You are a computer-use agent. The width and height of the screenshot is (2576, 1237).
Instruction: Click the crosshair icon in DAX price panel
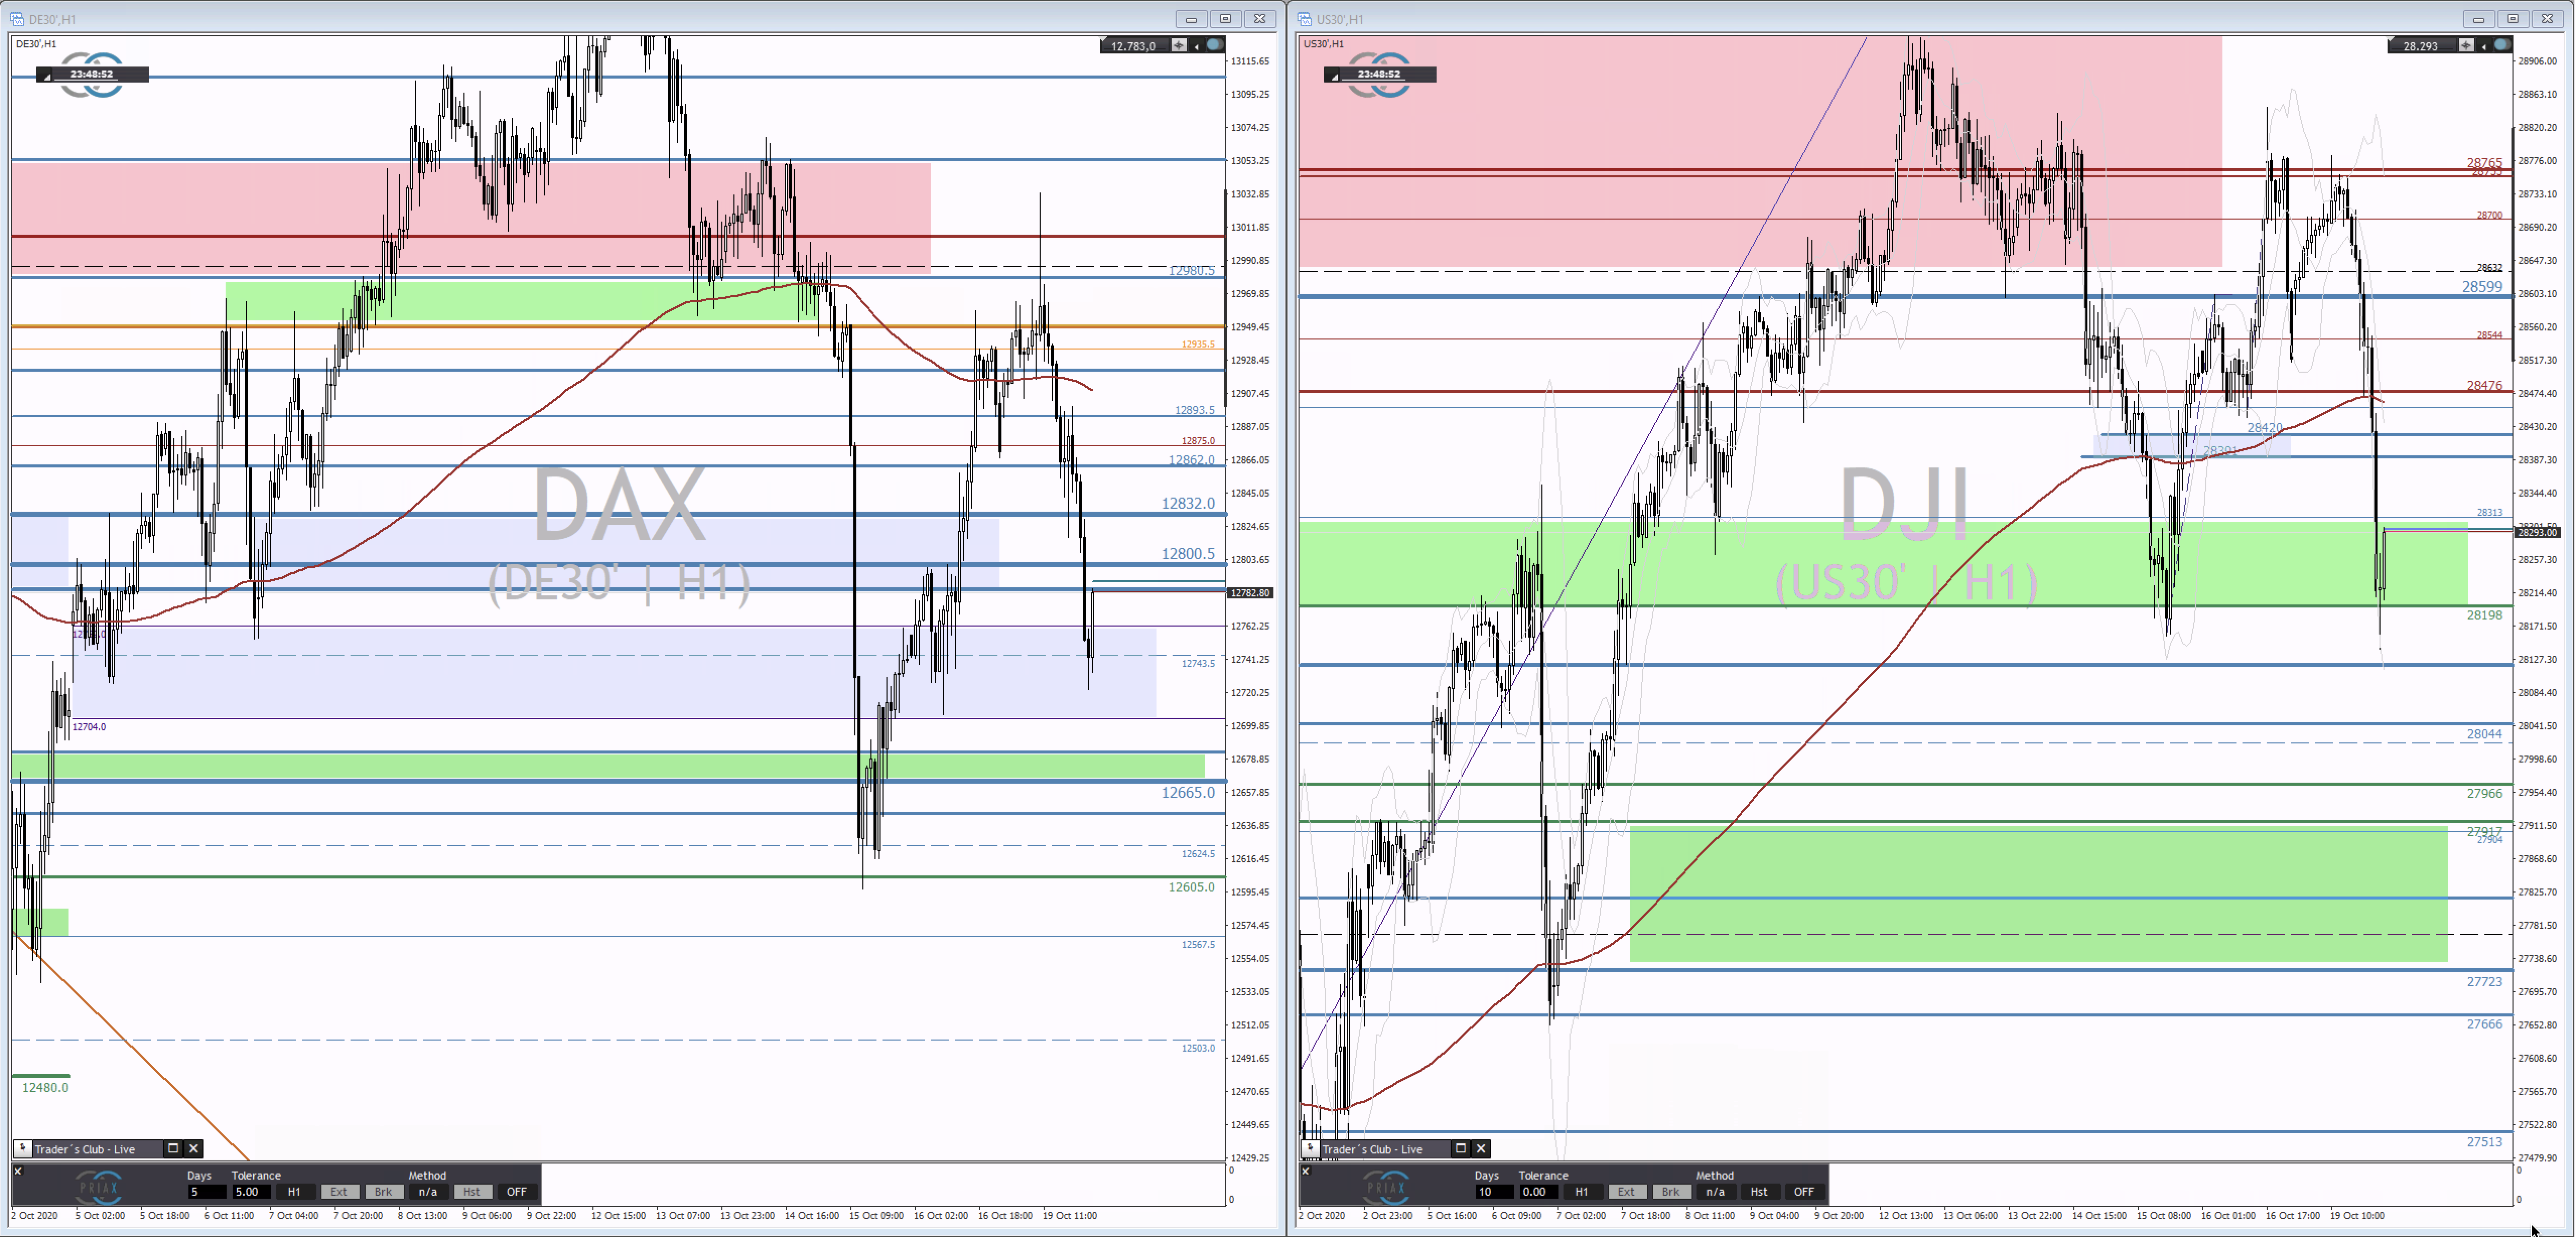(1179, 45)
